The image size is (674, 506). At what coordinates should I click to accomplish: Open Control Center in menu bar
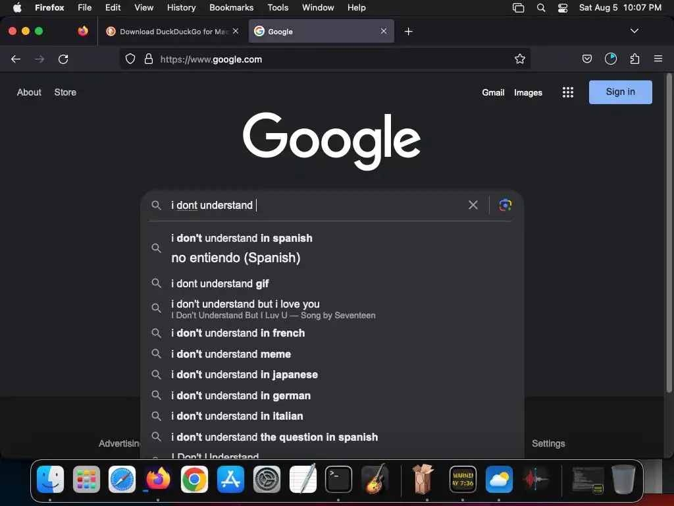563,8
